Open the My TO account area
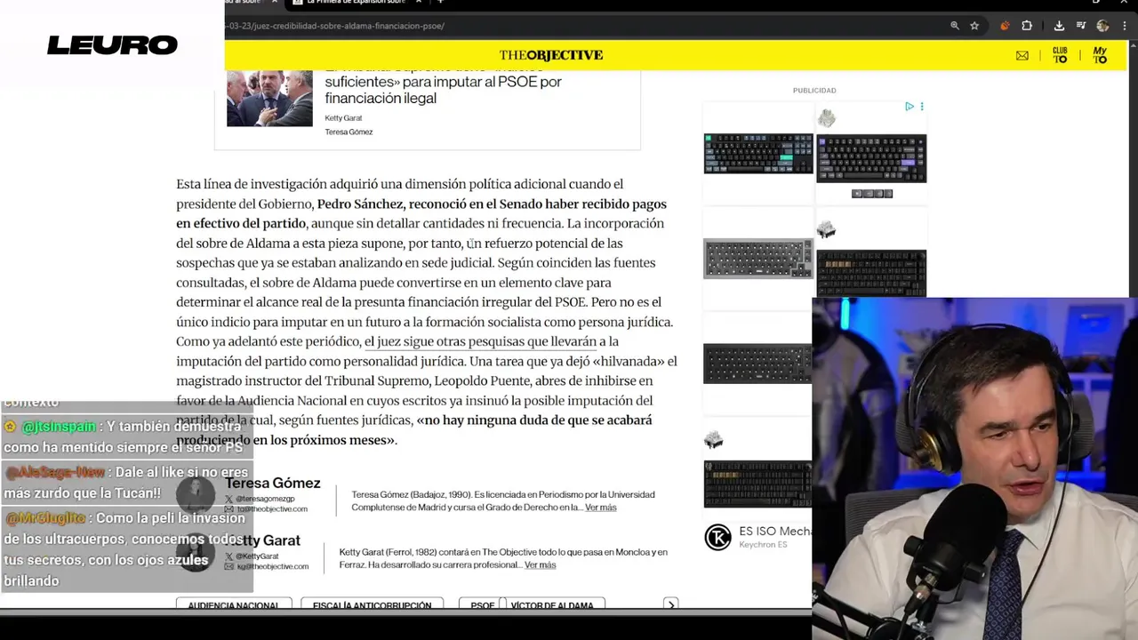The height and width of the screenshot is (640, 1138). coord(1100,55)
